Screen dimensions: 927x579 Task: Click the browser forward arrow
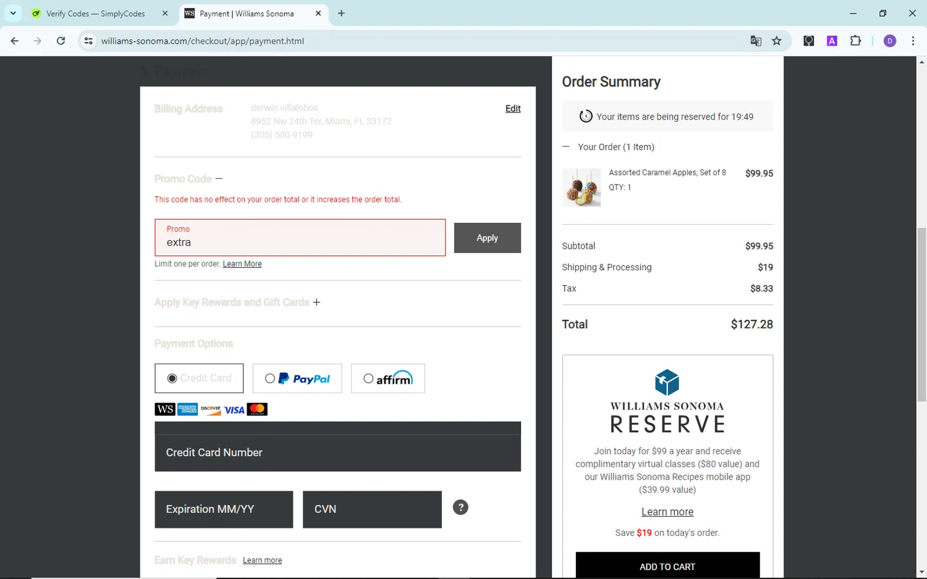point(38,41)
